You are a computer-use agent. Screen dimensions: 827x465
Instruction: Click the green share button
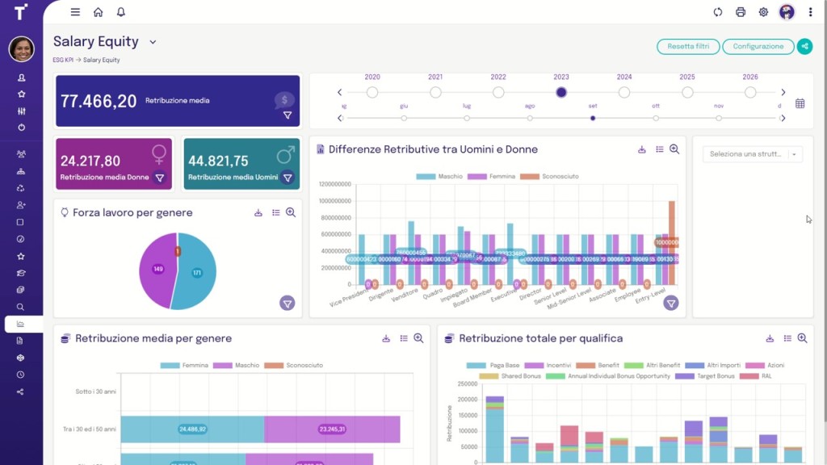pos(804,46)
